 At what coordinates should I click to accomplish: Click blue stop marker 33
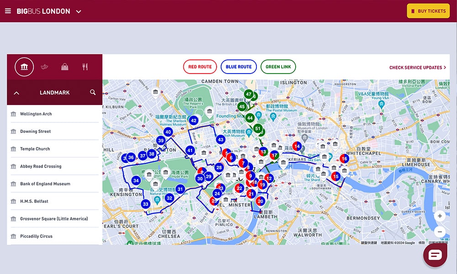click(x=146, y=204)
